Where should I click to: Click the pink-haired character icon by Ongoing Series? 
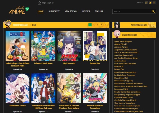117,34
